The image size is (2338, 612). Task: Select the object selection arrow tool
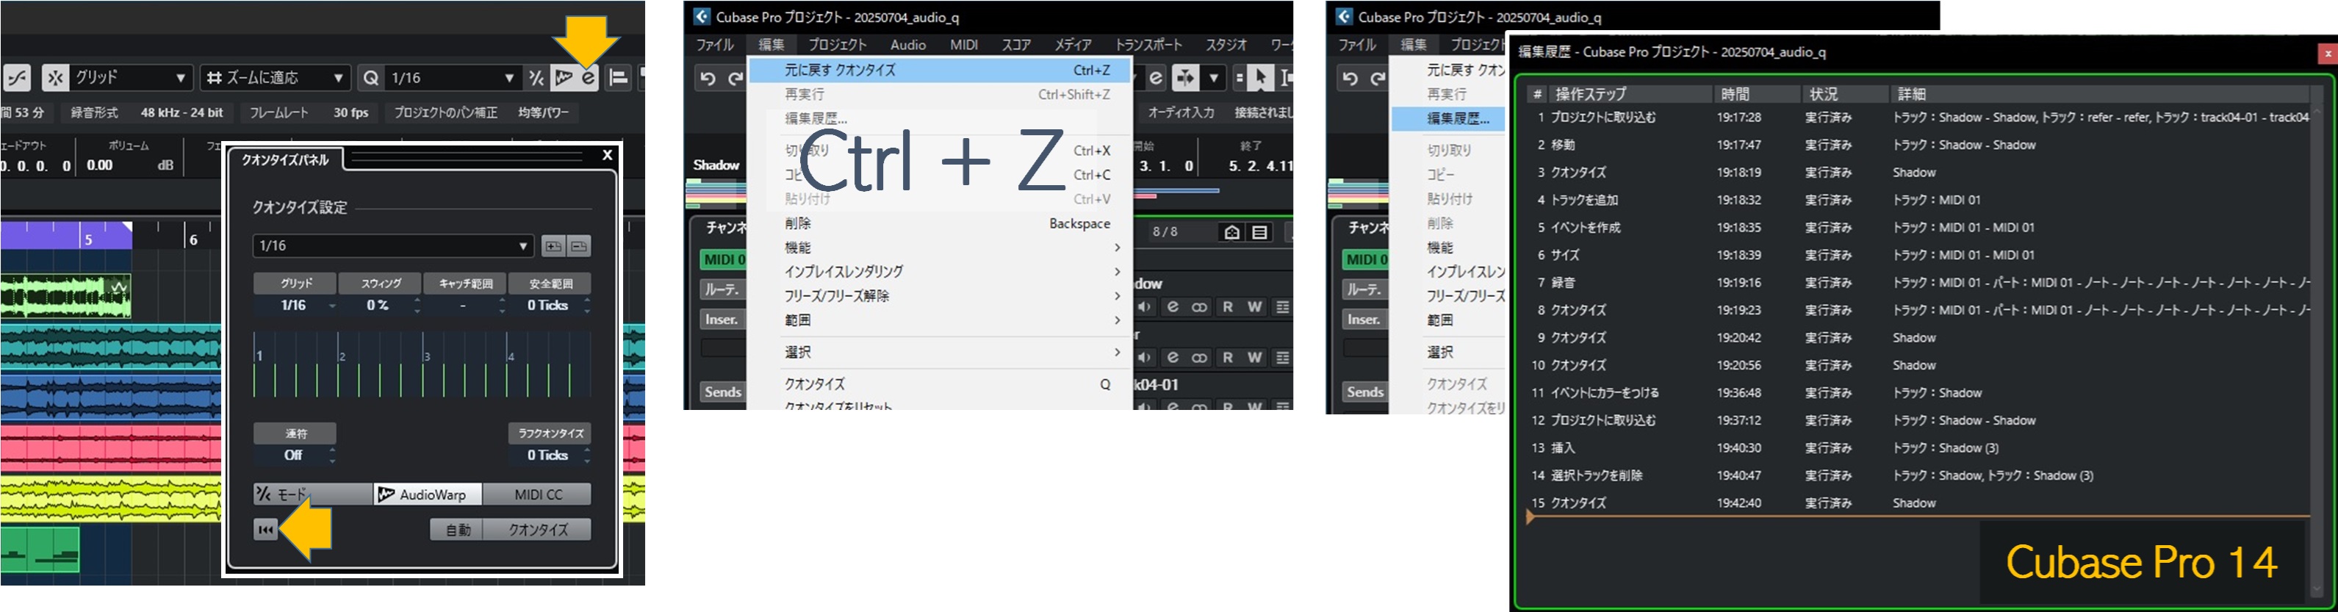[x=1260, y=78]
